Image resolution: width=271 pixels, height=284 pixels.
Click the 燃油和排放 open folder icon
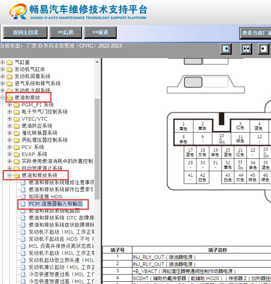[9, 98]
